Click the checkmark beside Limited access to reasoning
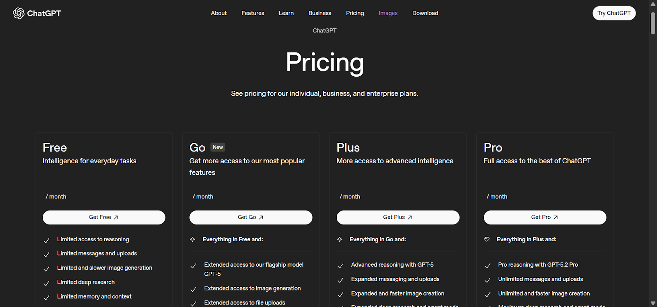The height and width of the screenshot is (307, 657). [x=46, y=241]
